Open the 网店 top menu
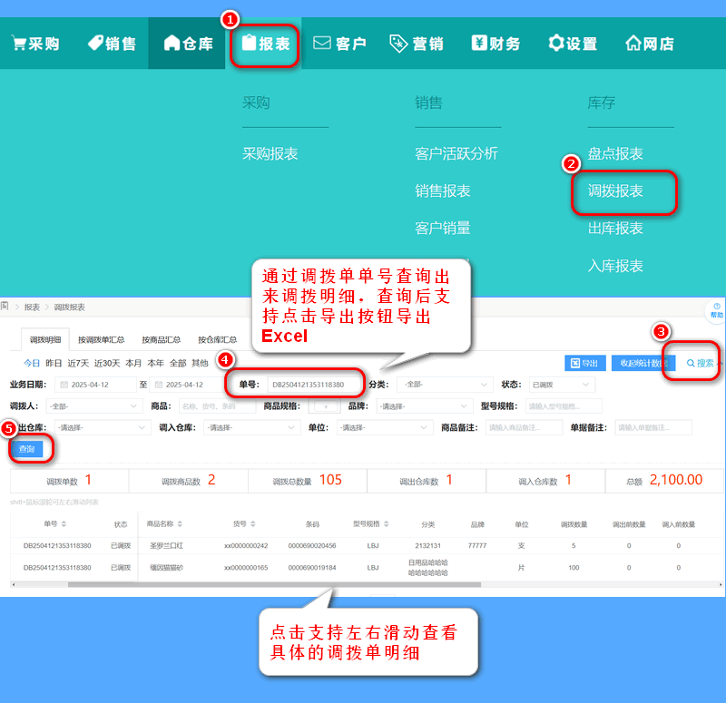Viewport: 726px width, 703px height. point(650,44)
